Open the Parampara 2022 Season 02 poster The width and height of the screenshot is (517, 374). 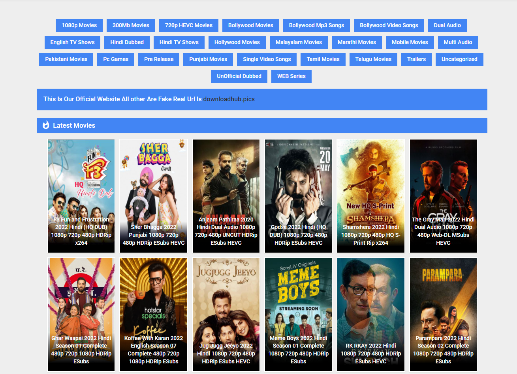[x=443, y=314]
